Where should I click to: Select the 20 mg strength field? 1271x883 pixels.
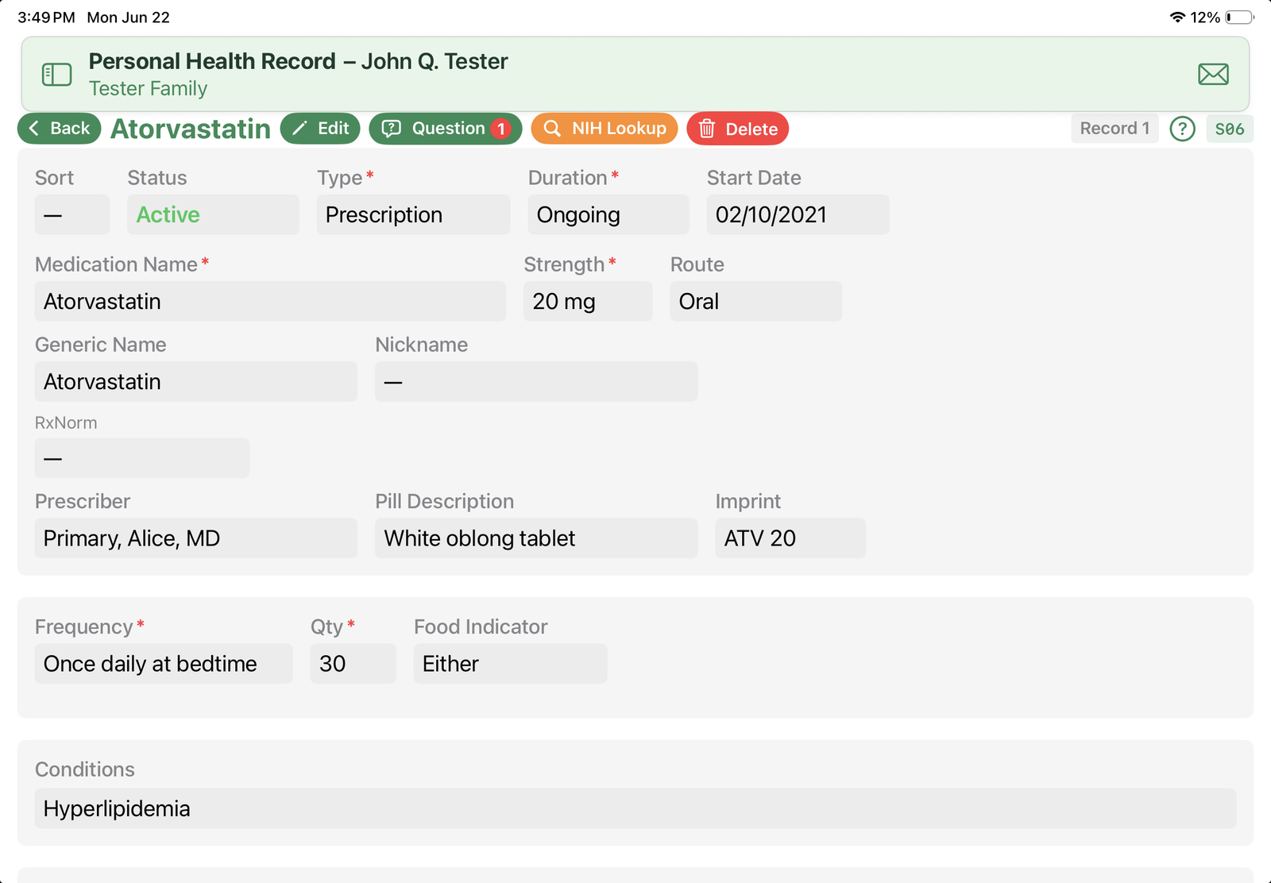coord(588,301)
